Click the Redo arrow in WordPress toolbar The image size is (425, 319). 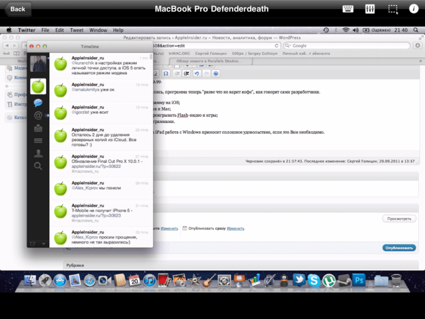[x=206, y=74]
